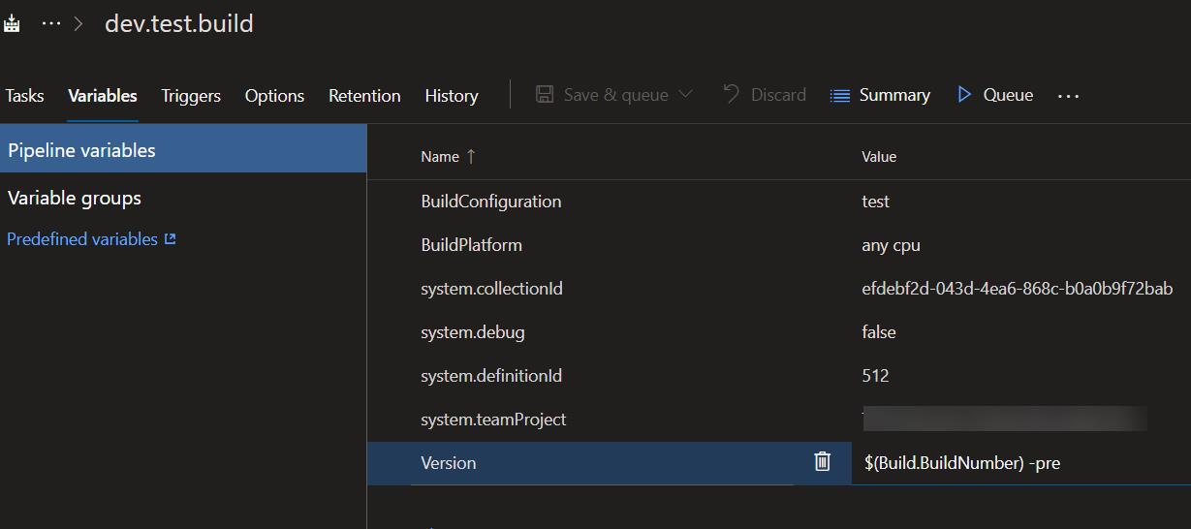Click the Summary list icon
This screenshot has width=1191, height=529.
coord(840,96)
